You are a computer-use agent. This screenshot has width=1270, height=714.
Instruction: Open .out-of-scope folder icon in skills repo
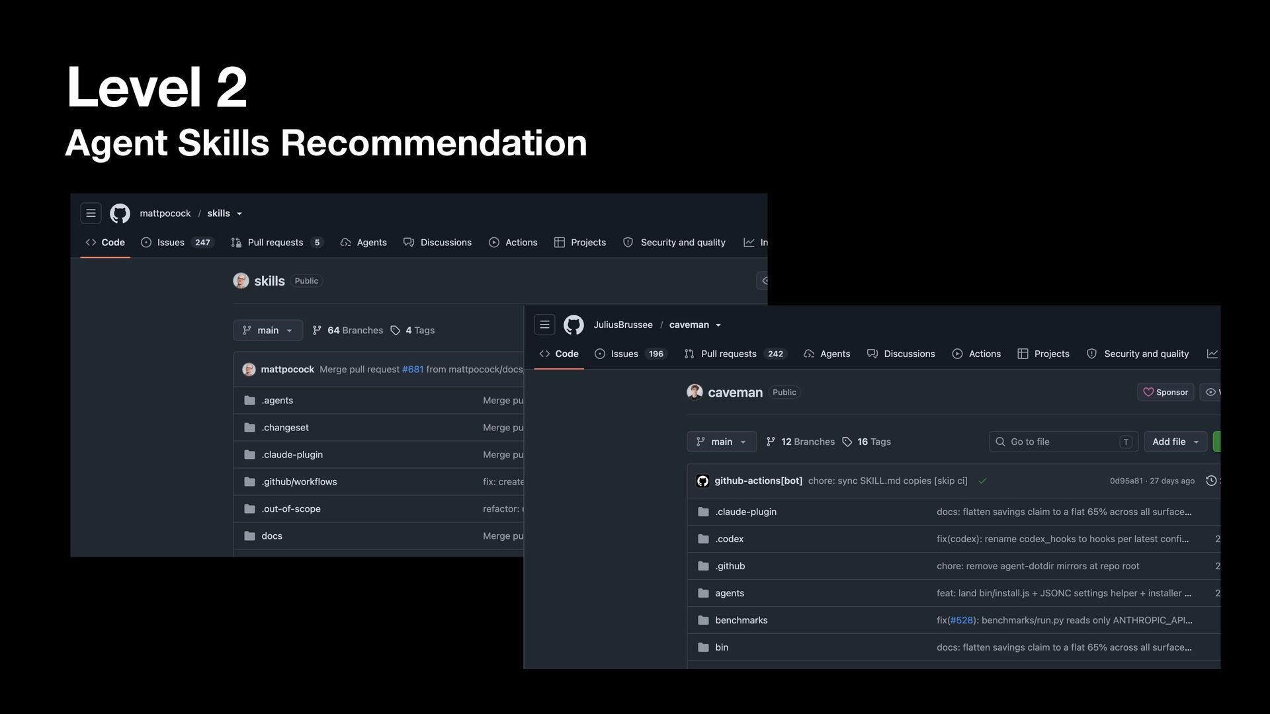(x=249, y=509)
